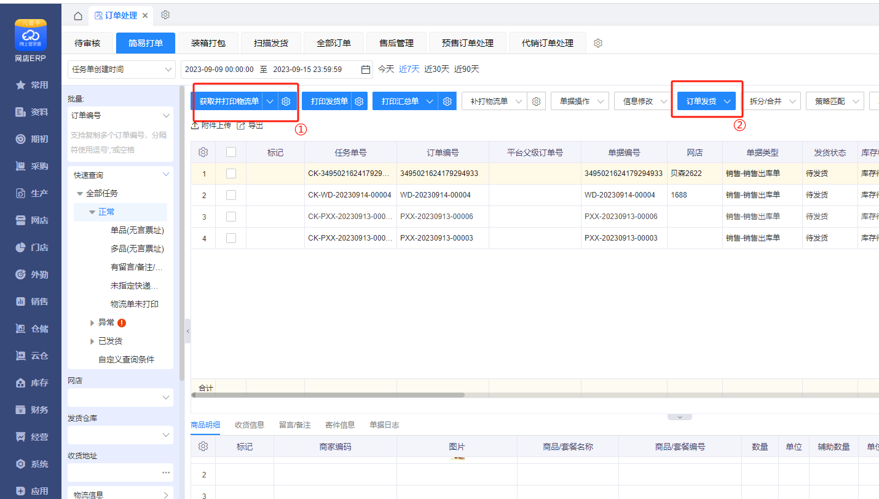This screenshot has width=879, height=499.
Task: Open settings gear for 打印发货单
Action: click(360, 102)
